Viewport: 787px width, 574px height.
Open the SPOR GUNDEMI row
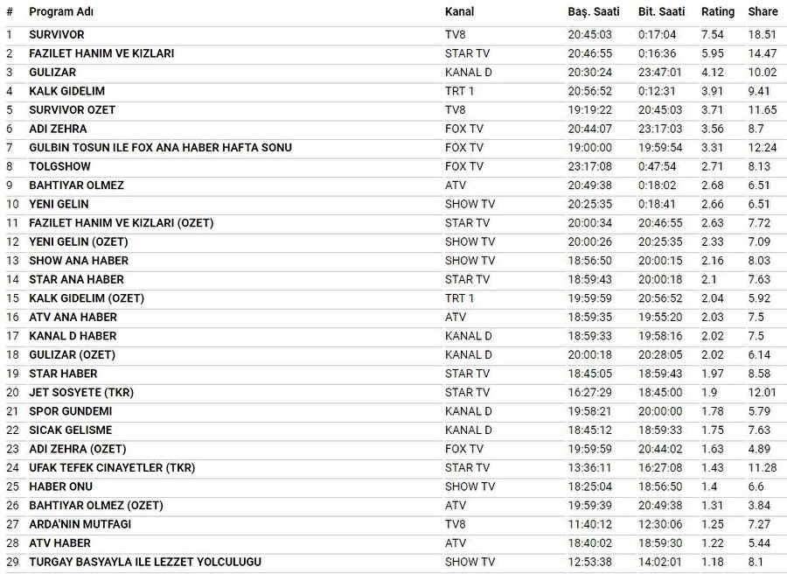click(x=71, y=411)
